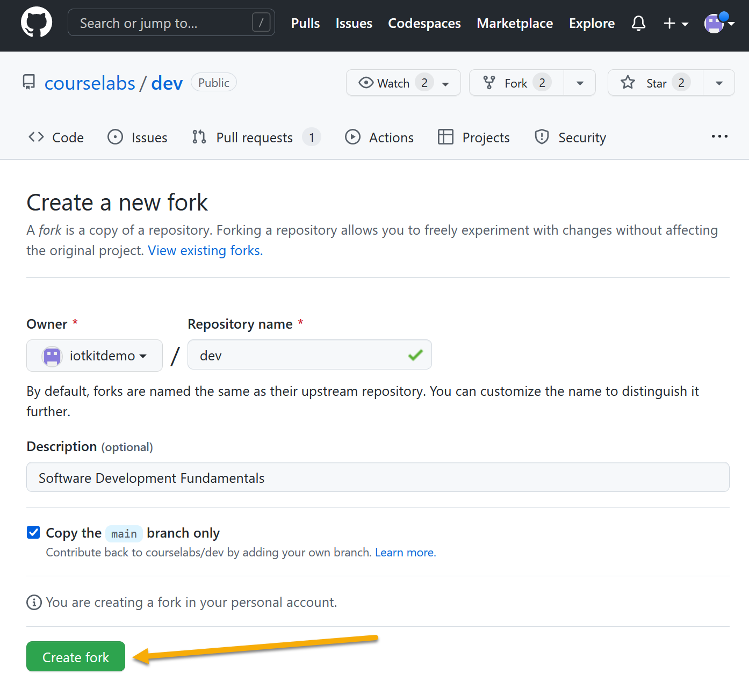Image resolution: width=749 pixels, height=681 pixels.
Task: Click the star count badge
Action: (681, 83)
